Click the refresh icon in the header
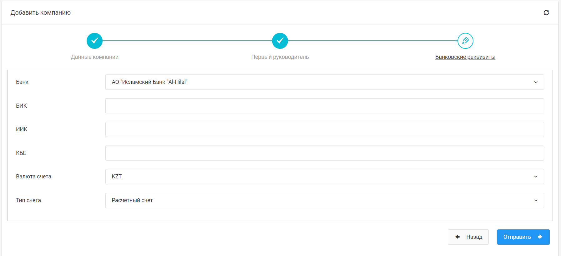The image size is (561, 256). [546, 13]
